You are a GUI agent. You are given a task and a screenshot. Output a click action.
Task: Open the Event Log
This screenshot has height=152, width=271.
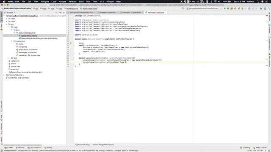click(245, 148)
